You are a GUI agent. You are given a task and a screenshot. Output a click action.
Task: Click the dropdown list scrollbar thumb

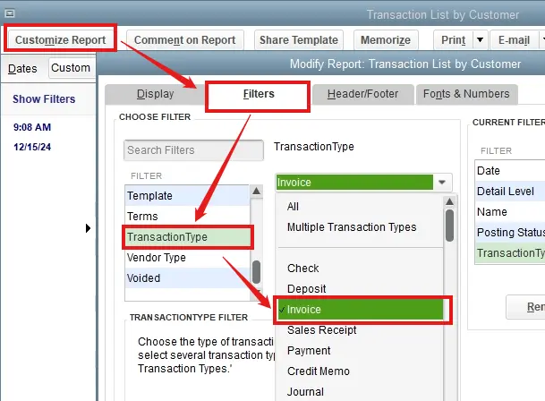tap(450, 226)
